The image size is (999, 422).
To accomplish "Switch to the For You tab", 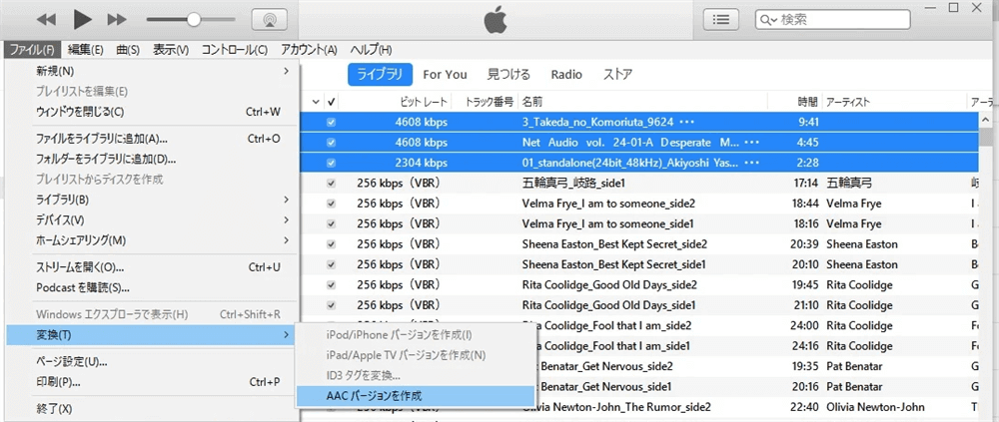I will coord(445,74).
